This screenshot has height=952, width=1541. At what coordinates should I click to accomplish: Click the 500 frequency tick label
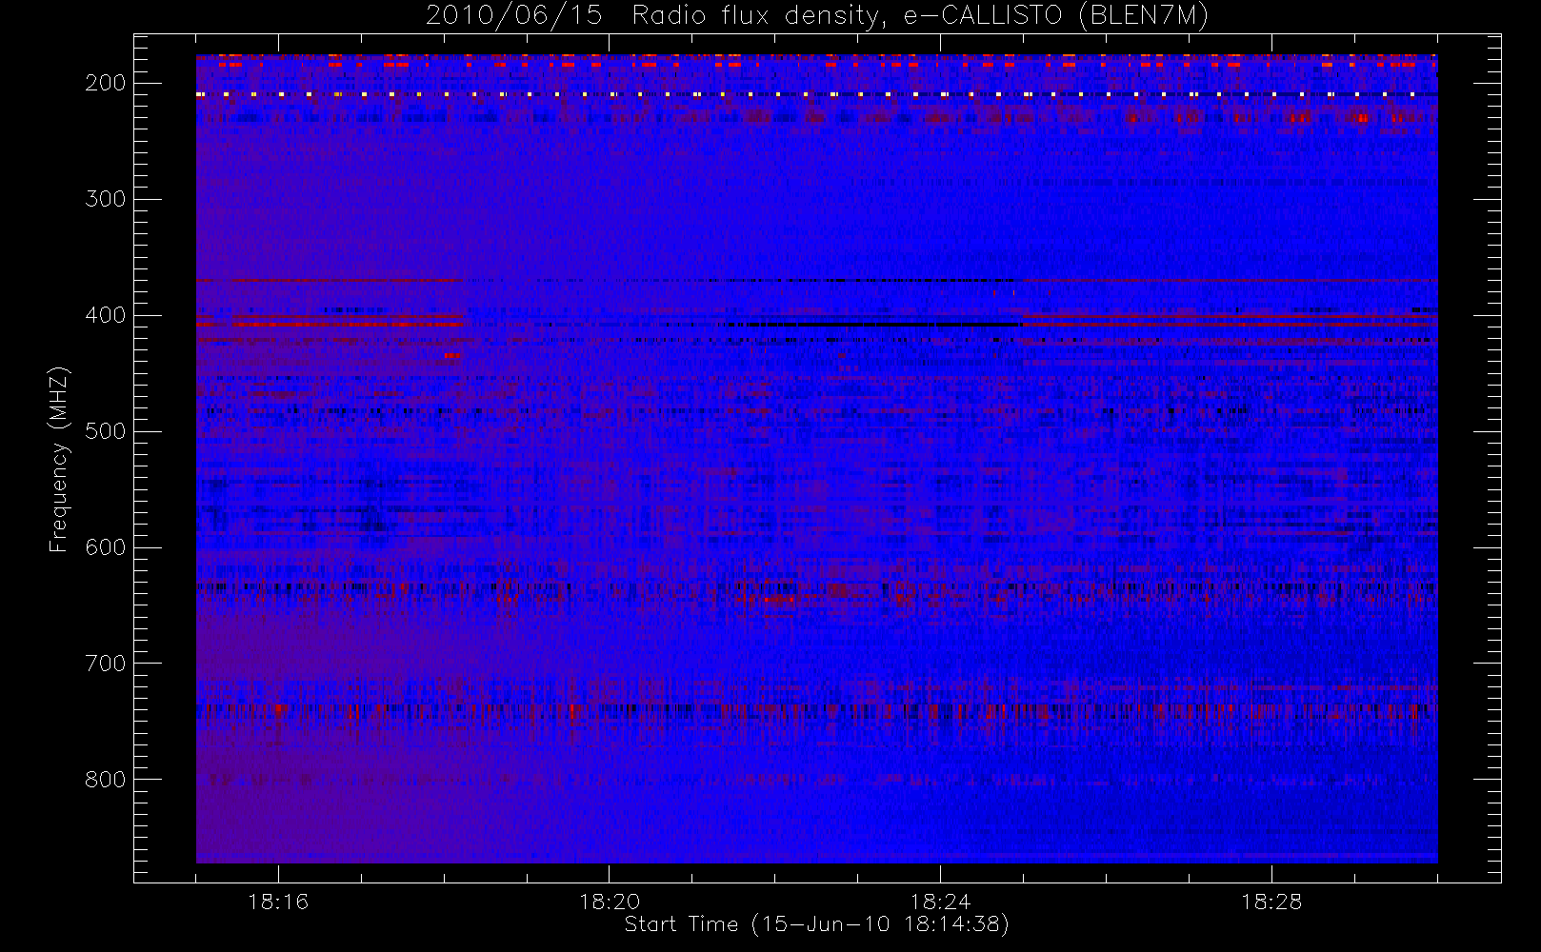[106, 431]
